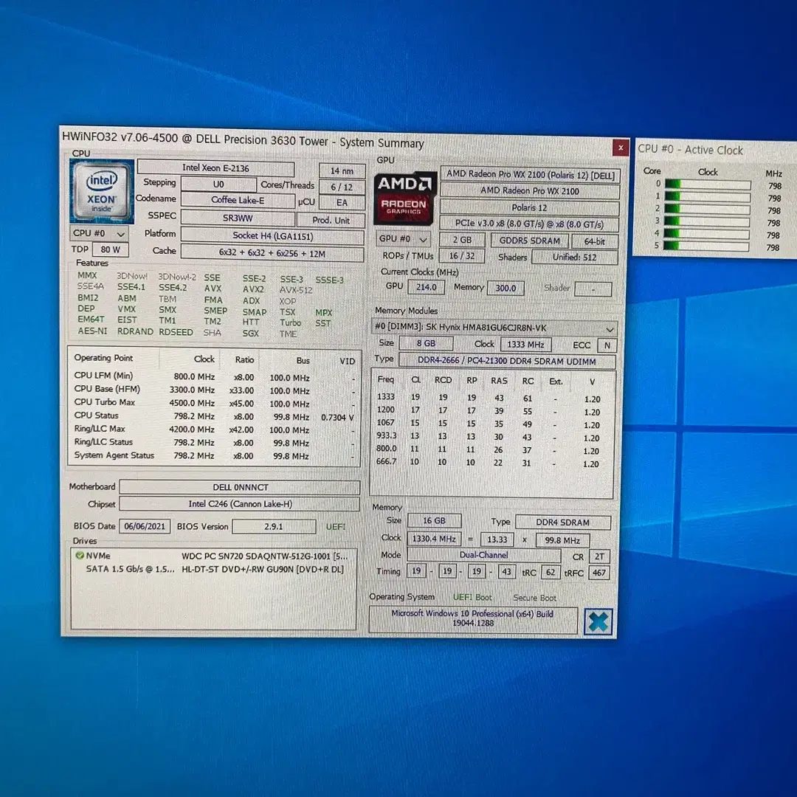Click the System Agent Status row
The width and height of the screenshot is (797, 797).
tap(214, 456)
